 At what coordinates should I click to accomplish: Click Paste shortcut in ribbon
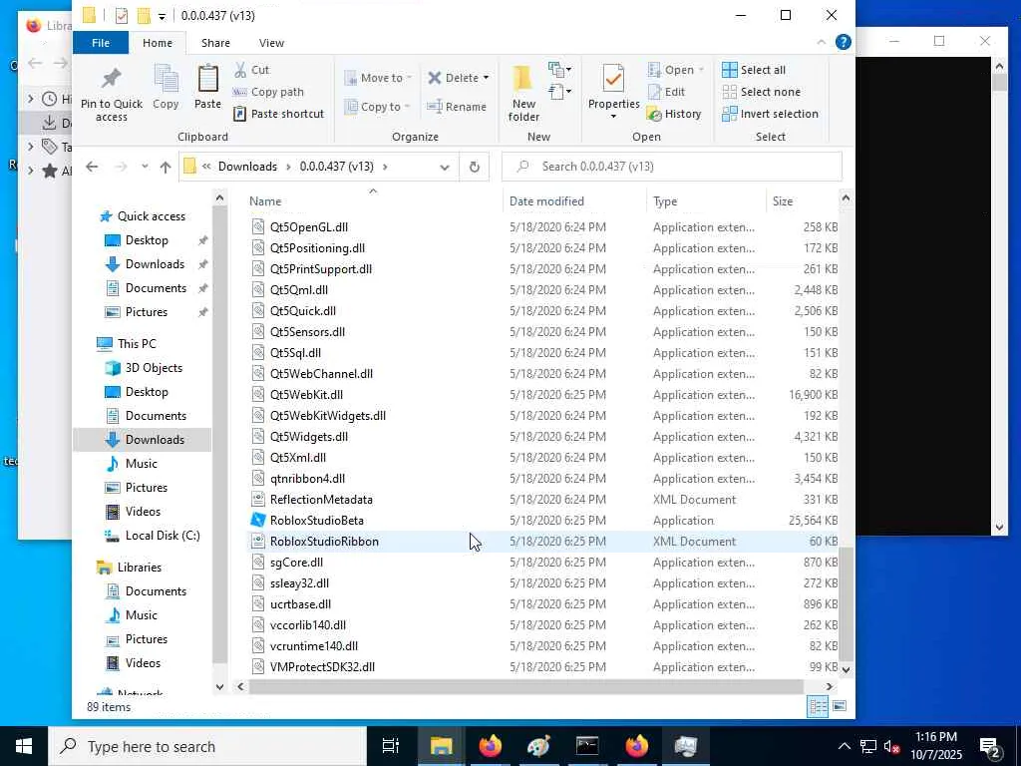click(278, 114)
